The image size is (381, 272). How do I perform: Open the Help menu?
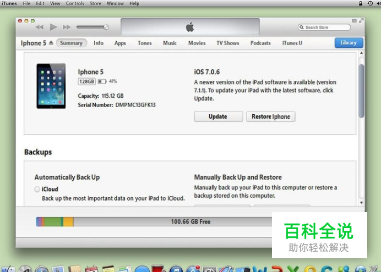click(x=134, y=3)
